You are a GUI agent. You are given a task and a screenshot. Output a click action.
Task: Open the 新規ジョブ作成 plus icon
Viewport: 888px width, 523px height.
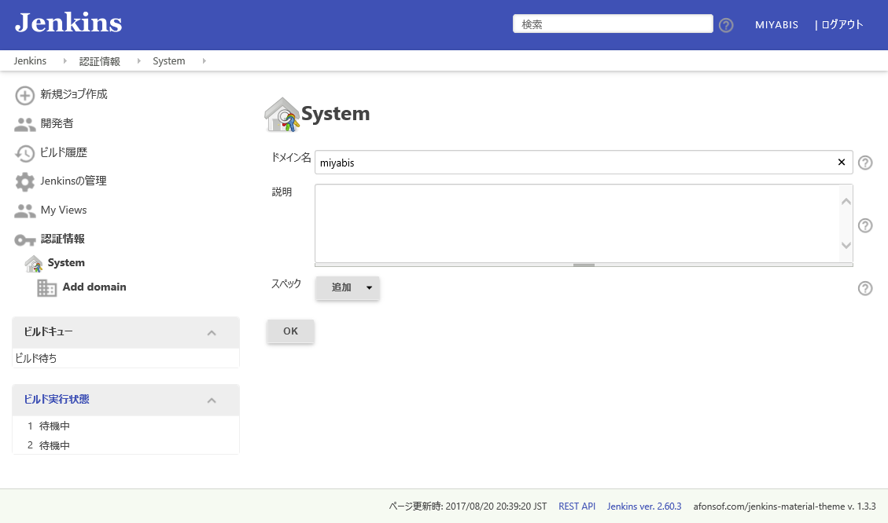coord(24,95)
